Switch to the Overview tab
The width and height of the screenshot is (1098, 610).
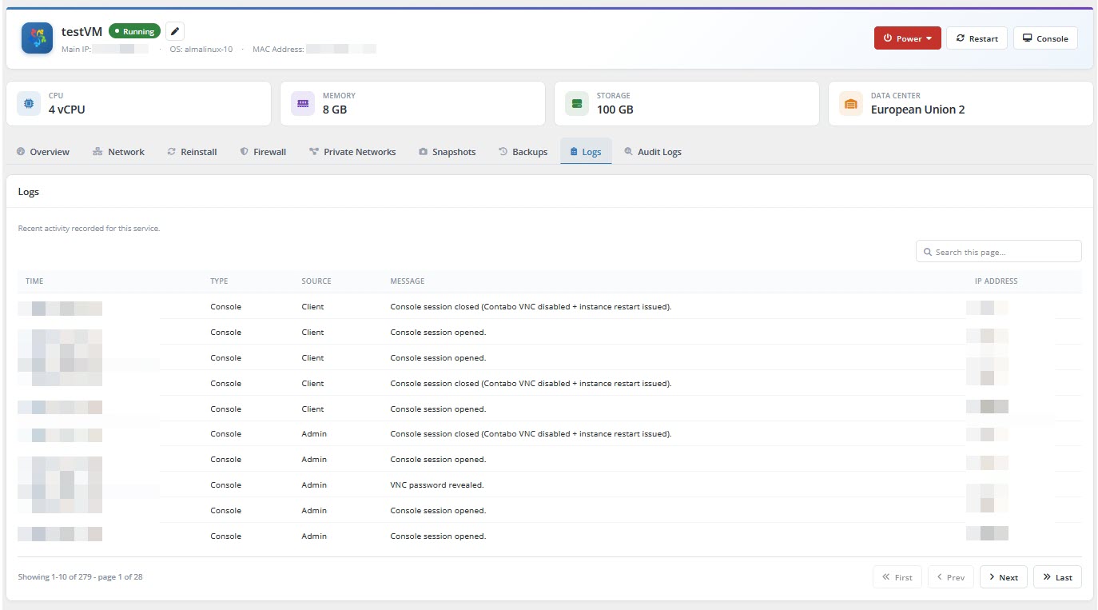pyautogui.click(x=43, y=152)
